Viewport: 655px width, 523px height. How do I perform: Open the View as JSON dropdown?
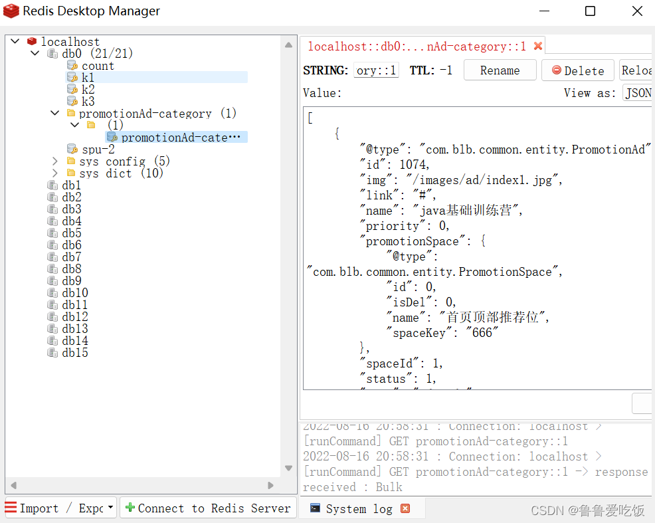coord(638,93)
